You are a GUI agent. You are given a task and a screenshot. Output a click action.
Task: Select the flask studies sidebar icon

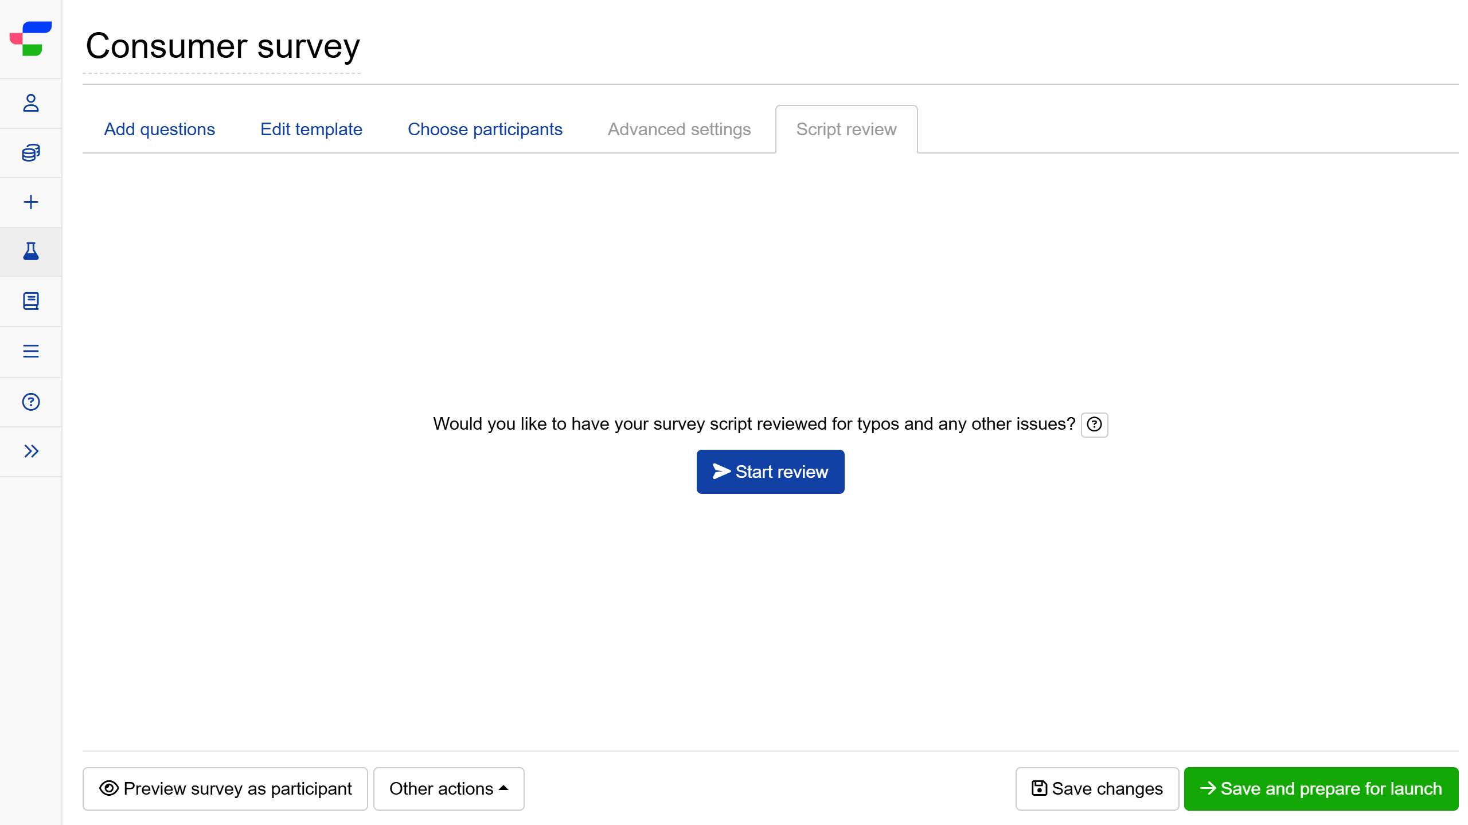31,252
